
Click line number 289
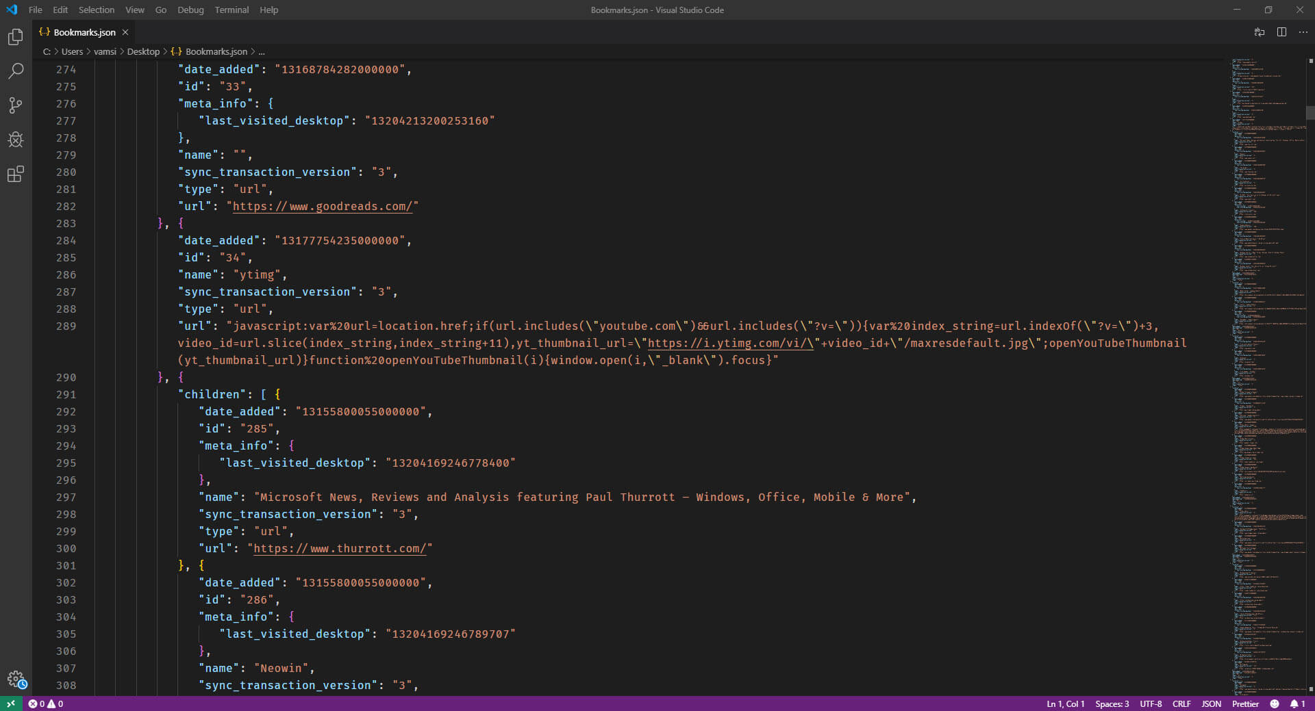66,326
